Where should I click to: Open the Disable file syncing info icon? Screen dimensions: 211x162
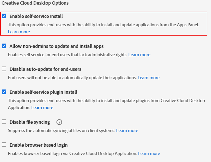[x=59, y=122]
